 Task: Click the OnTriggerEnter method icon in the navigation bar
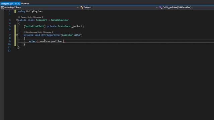(160, 7)
